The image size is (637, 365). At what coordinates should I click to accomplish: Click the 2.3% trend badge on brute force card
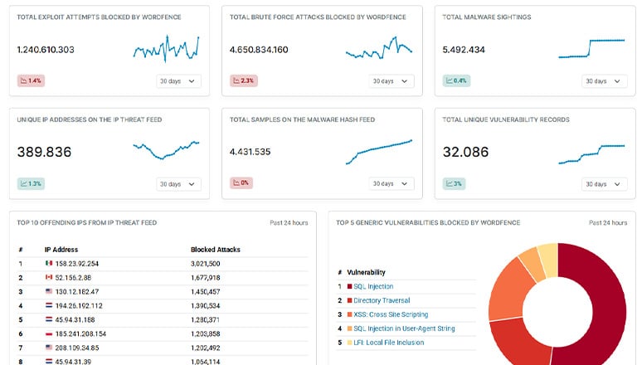click(244, 80)
